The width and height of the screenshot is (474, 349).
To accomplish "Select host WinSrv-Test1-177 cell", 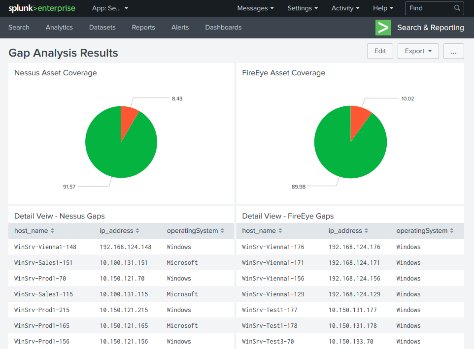I will (x=270, y=310).
